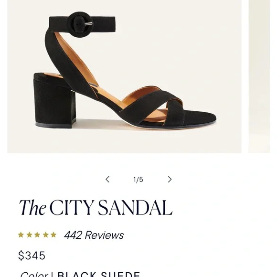The width and height of the screenshot is (277, 277).
Task: Click the round ankle strap buckle in photo
Action: [80, 24]
